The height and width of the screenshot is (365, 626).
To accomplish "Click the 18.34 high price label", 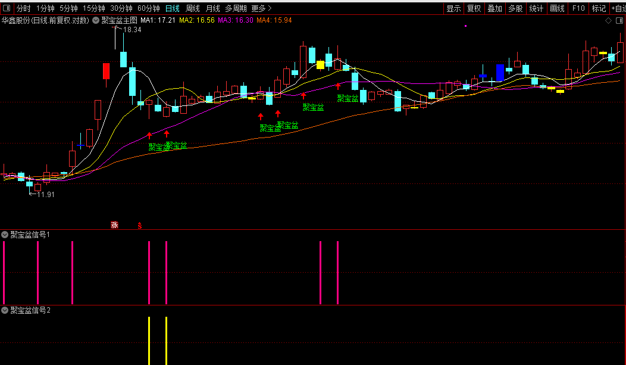I will click(132, 30).
